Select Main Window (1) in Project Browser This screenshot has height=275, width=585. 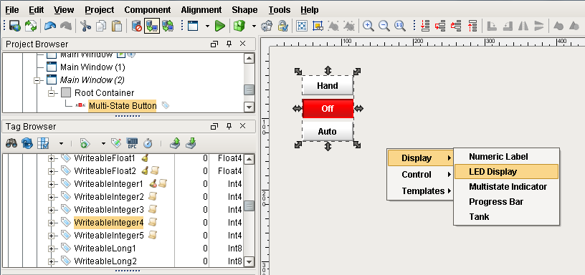point(92,67)
